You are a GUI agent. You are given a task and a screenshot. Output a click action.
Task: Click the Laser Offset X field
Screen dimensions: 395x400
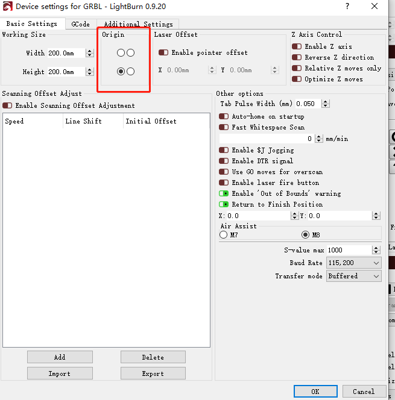click(x=187, y=70)
